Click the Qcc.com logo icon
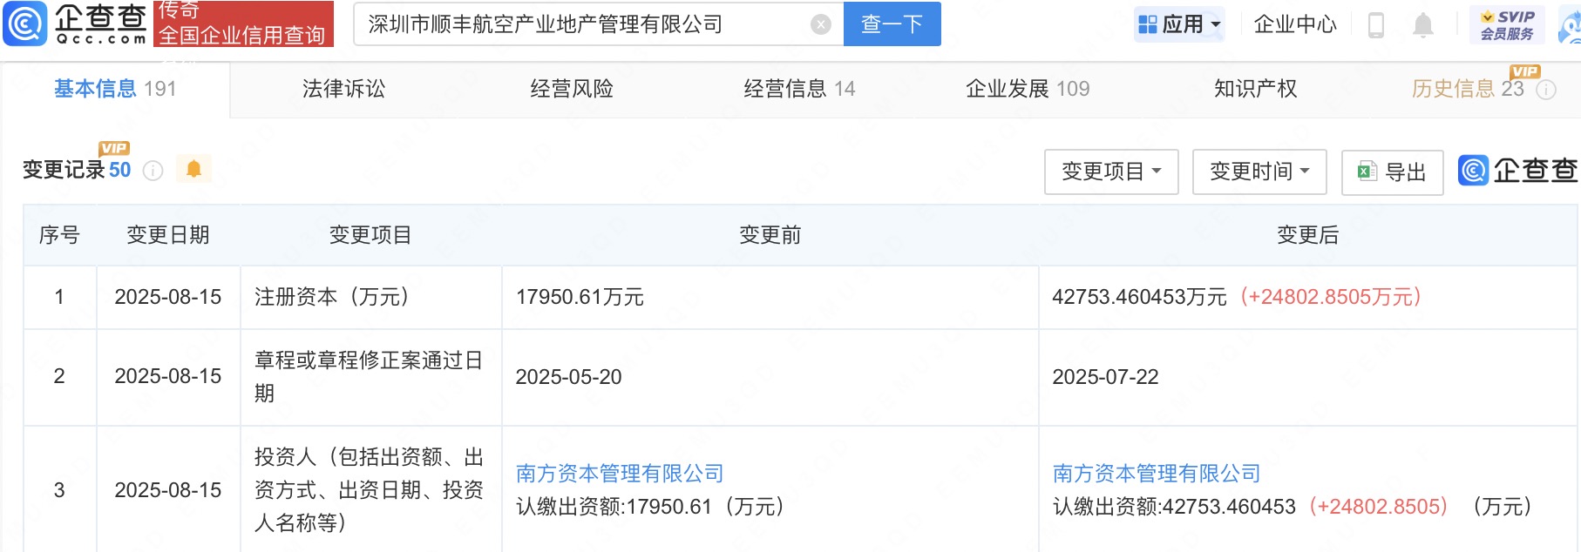 (25, 24)
